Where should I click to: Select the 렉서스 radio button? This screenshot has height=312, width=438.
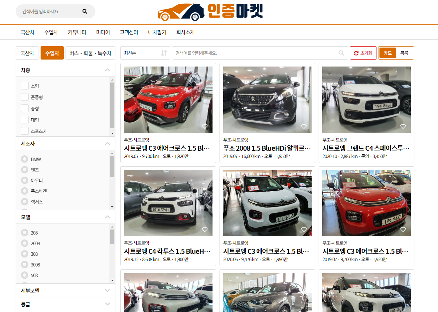pos(25,202)
